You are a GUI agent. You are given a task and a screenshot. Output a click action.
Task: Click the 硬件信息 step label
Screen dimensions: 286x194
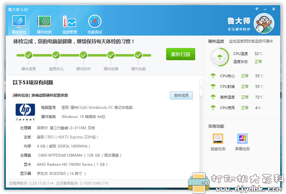point(29,69)
